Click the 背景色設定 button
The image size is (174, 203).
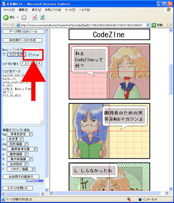pos(18,134)
